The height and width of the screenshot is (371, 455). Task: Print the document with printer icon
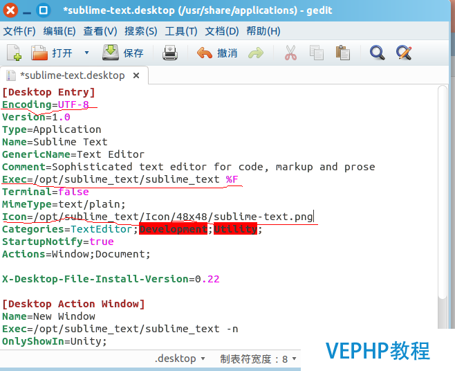pos(169,53)
